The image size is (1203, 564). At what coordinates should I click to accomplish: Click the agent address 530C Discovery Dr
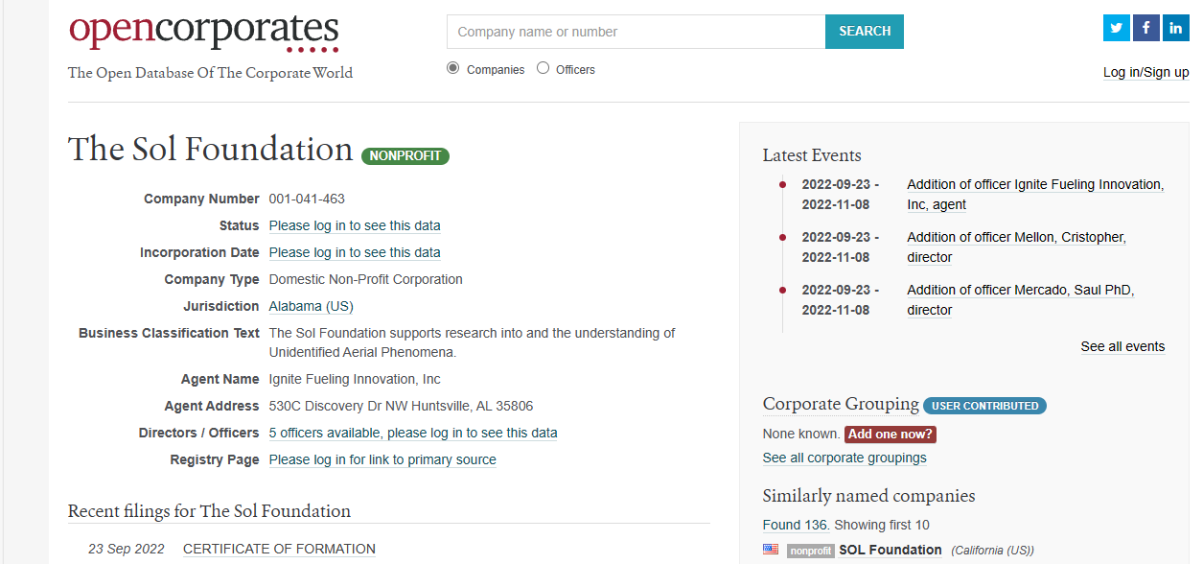401,406
